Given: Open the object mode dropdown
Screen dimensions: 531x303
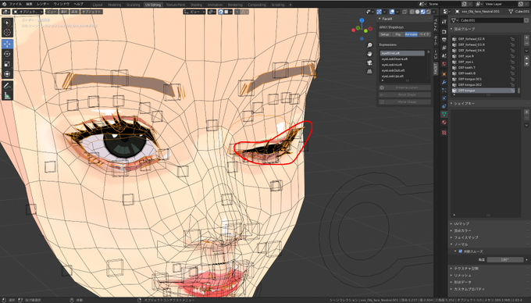Looking at the screenshot, I should click(28, 12).
